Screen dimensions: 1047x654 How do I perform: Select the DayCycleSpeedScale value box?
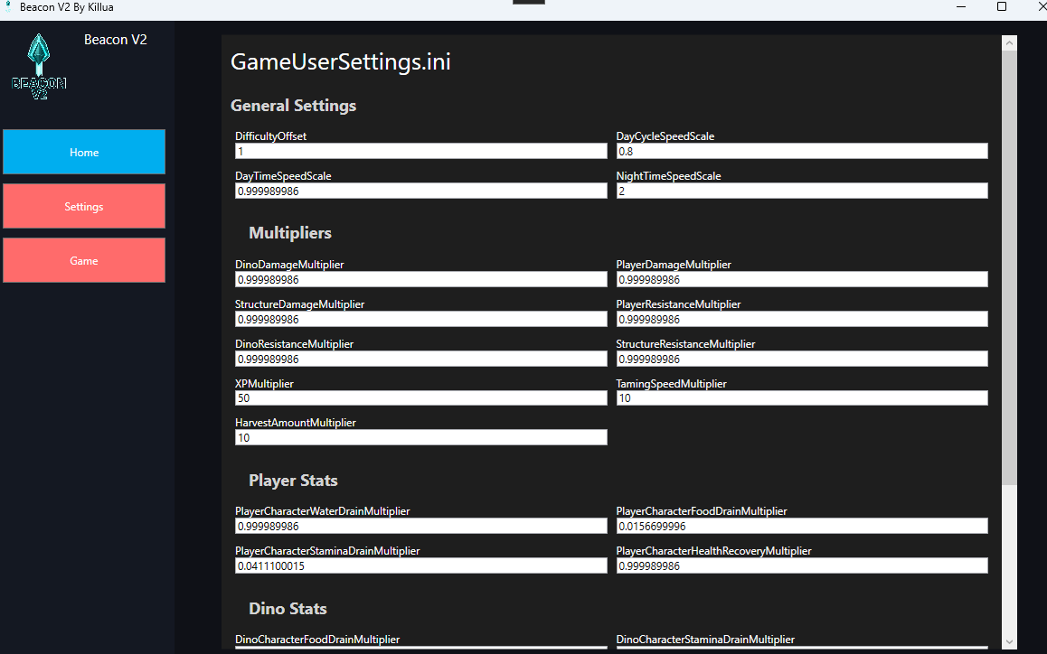(x=801, y=152)
